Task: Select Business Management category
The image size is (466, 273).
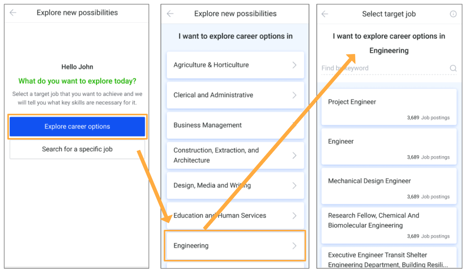Action: click(x=235, y=125)
